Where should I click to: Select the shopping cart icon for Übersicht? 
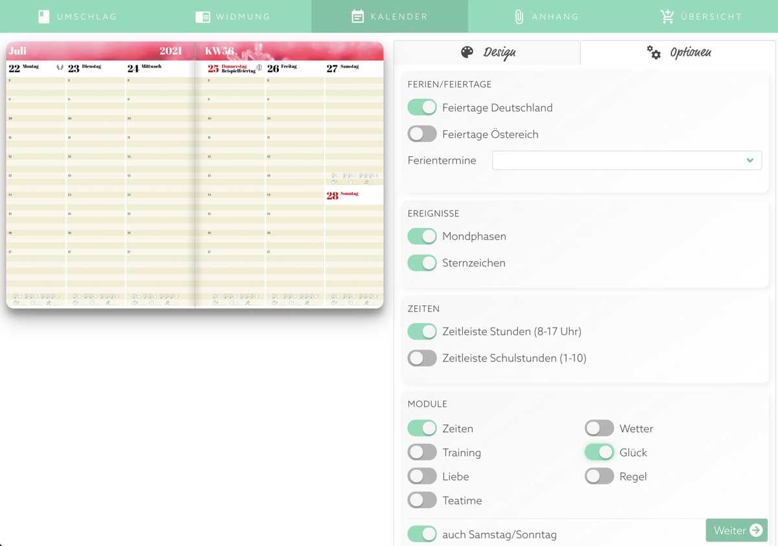(x=667, y=16)
